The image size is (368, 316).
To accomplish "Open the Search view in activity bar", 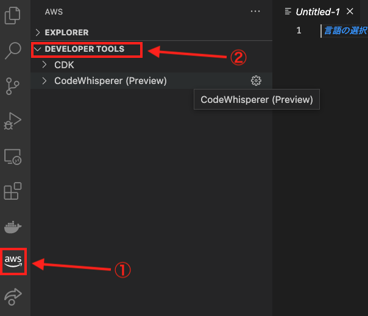I will [x=13, y=51].
